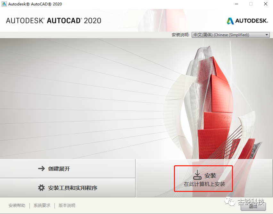Click the download icon on the 安装 button

coord(197,174)
